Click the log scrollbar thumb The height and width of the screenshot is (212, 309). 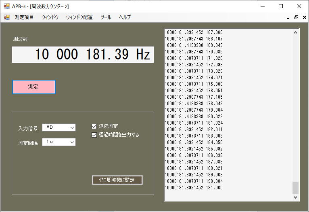[295, 188]
